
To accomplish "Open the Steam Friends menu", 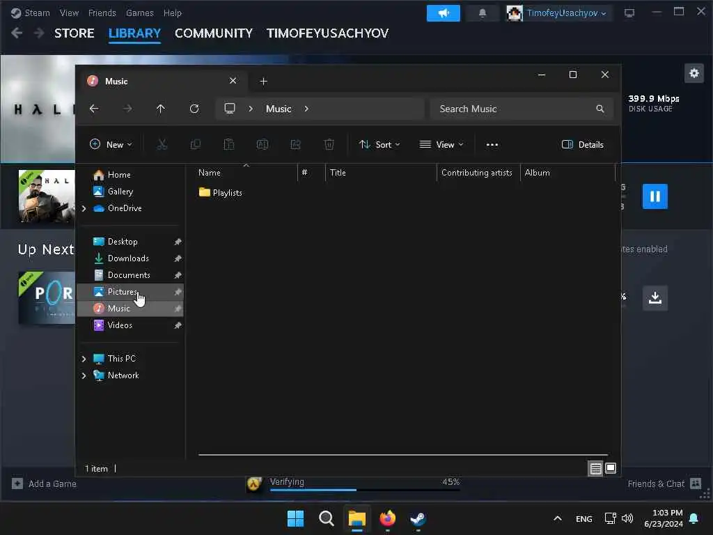I will (x=102, y=13).
